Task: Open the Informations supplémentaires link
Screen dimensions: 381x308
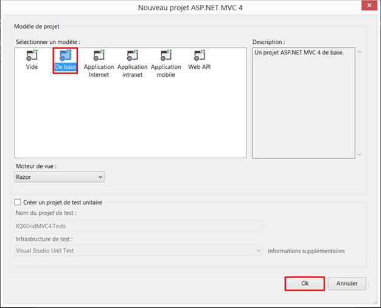Action: (x=306, y=251)
